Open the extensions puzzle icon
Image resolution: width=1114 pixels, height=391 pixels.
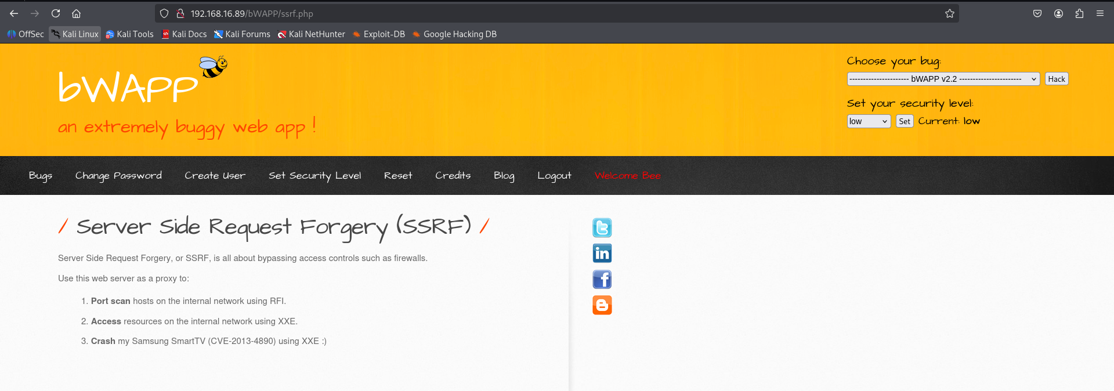tap(1079, 13)
